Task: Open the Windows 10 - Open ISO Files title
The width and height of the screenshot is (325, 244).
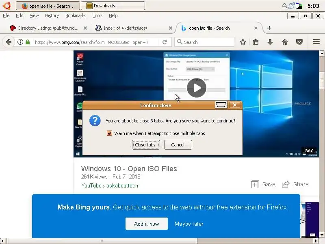Action: (129, 168)
